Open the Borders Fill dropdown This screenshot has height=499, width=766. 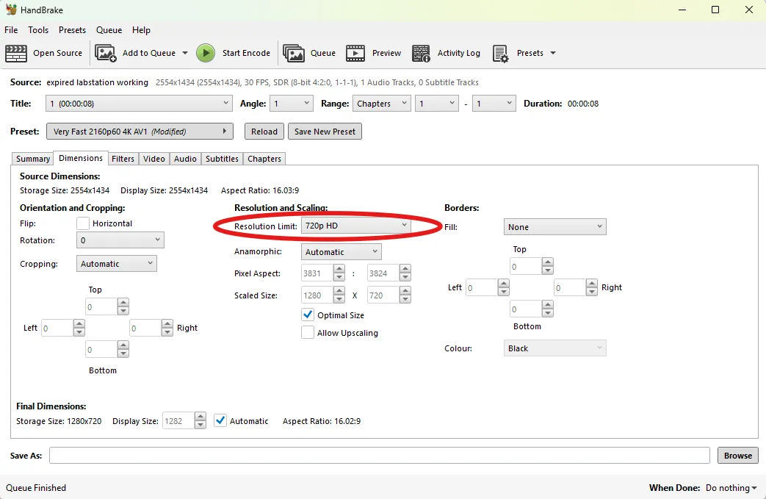[x=555, y=227]
